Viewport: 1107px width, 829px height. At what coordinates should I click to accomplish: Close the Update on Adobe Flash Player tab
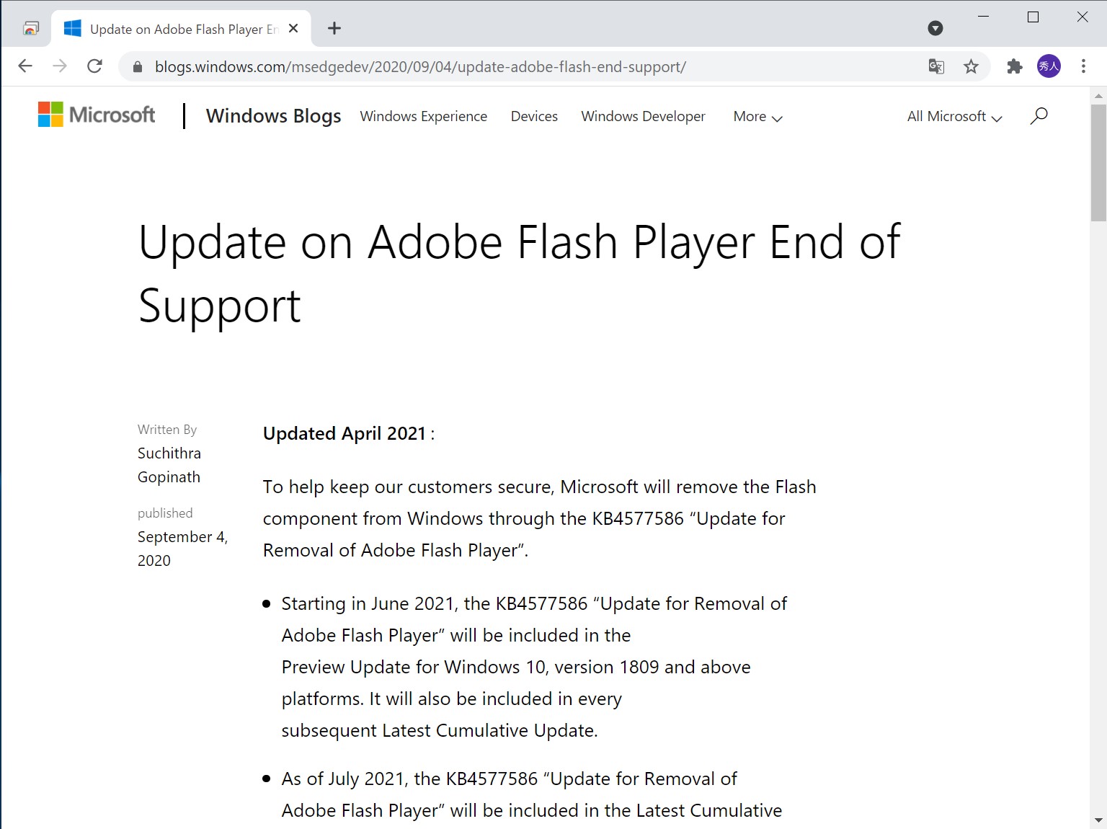click(293, 29)
